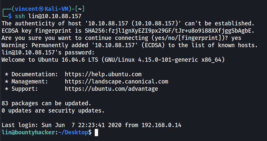This screenshot has width=267, height=141.
Task: Click the "0 updates are security updates" line
Action: 53,110
